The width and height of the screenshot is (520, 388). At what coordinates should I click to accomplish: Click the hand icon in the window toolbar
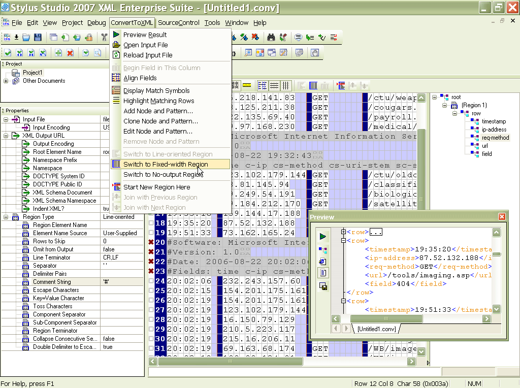(314, 53)
